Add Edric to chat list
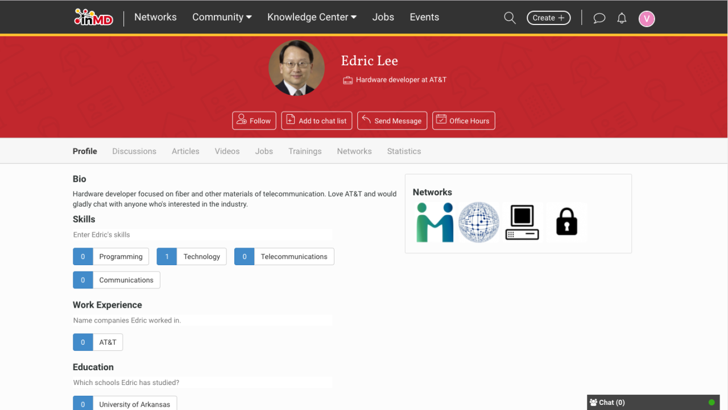This screenshot has width=728, height=410. (x=317, y=120)
